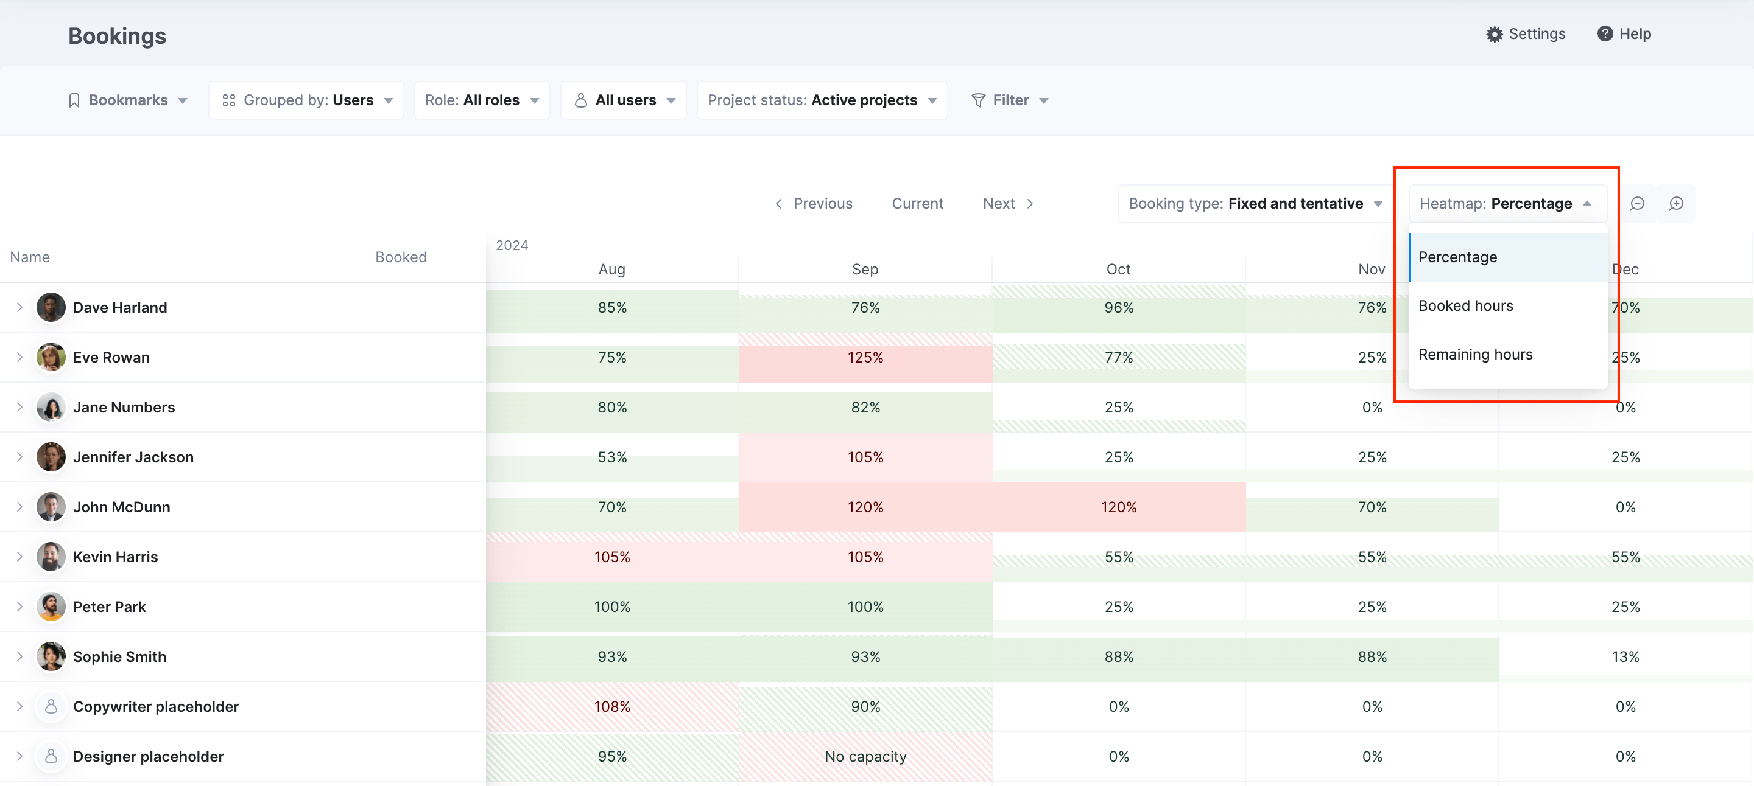The height and width of the screenshot is (786, 1754).
Task: Open the Filter dropdown
Action: tap(1010, 100)
